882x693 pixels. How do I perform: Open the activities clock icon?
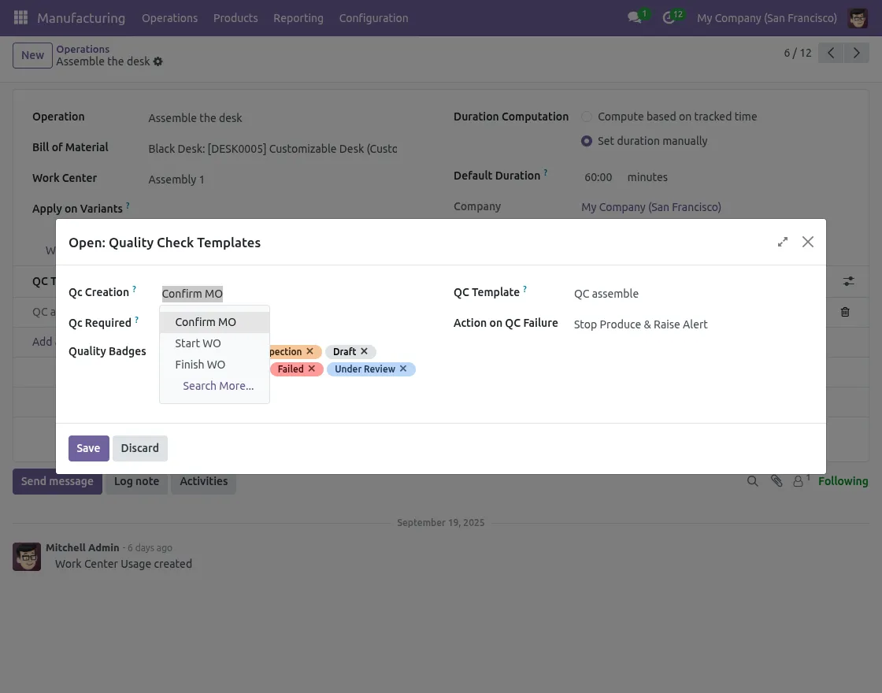[x=669, y=17]
